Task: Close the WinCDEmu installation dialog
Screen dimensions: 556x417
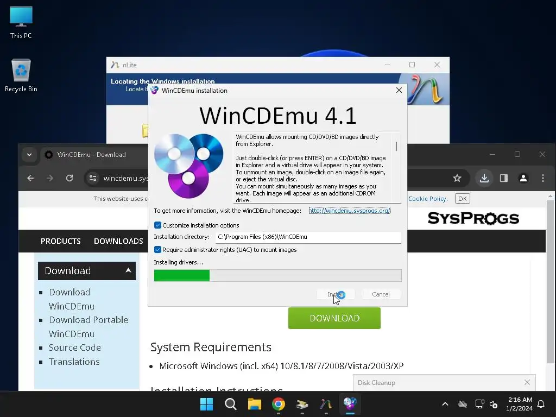Action: 399,91
